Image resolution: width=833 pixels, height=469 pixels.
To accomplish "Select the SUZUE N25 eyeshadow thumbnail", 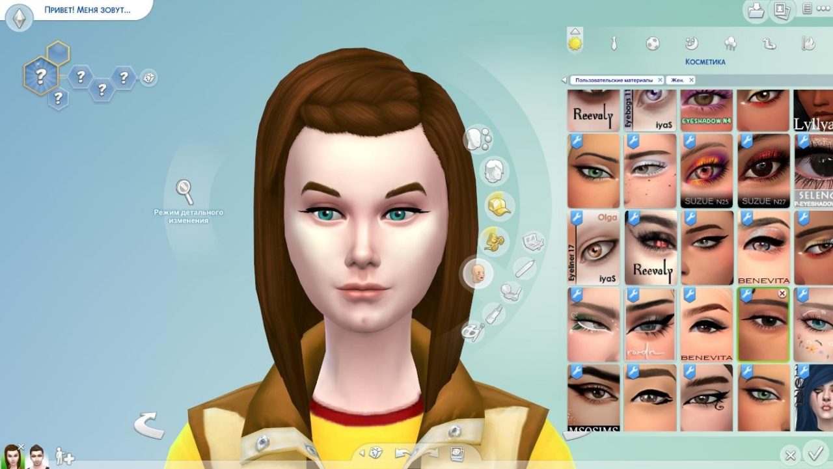I will point(706,170).
